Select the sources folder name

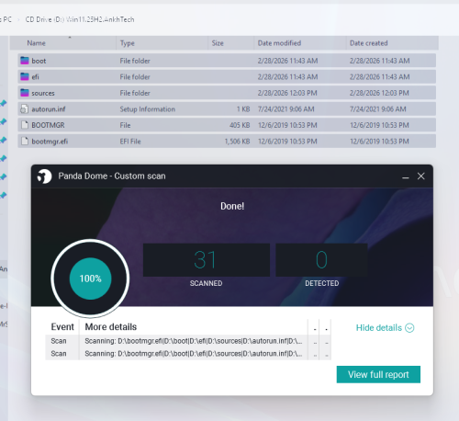[43, 93]
